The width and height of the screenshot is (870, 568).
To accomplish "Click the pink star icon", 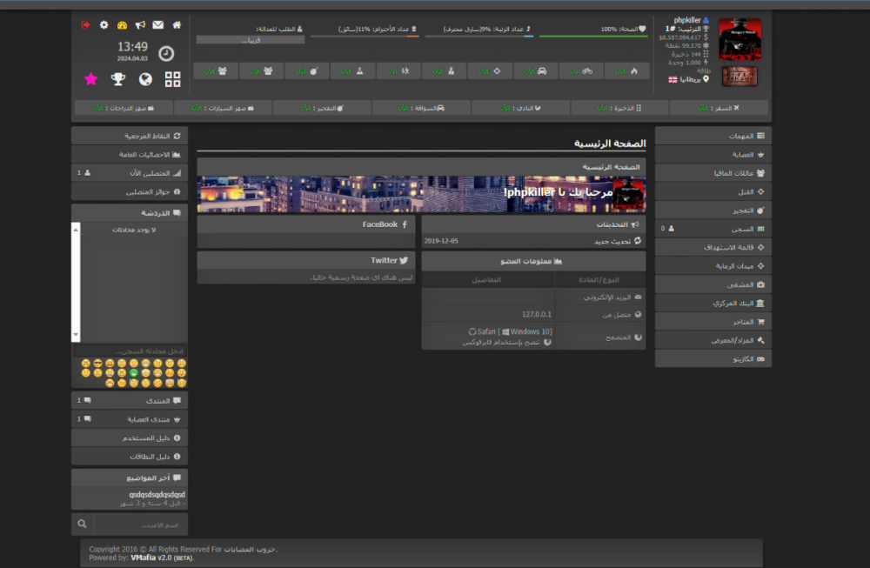I will (90, 79).
